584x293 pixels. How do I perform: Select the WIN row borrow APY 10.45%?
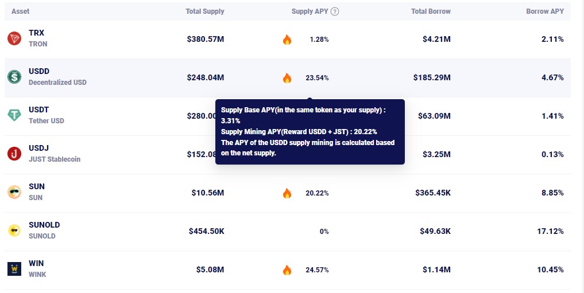pos(552,269)
